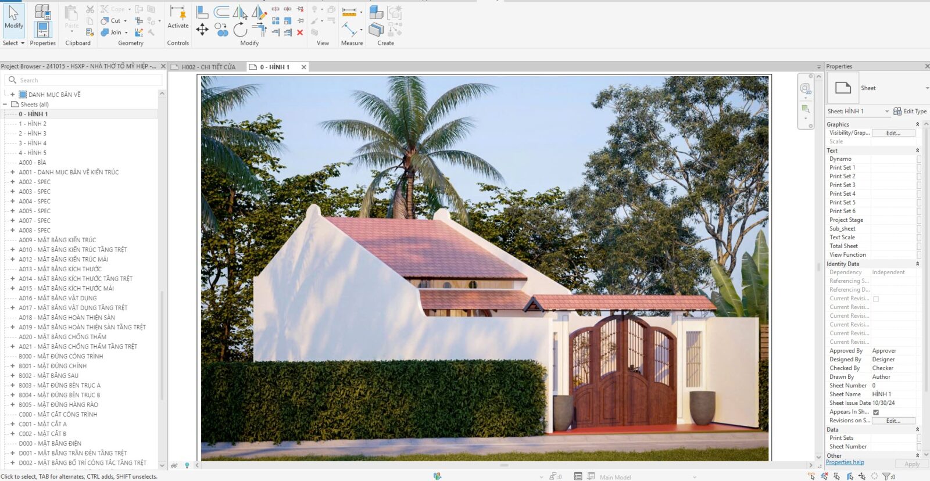
Task: Switch to H002 - CHI TIẾT CỬA tab
Action: 208,67
